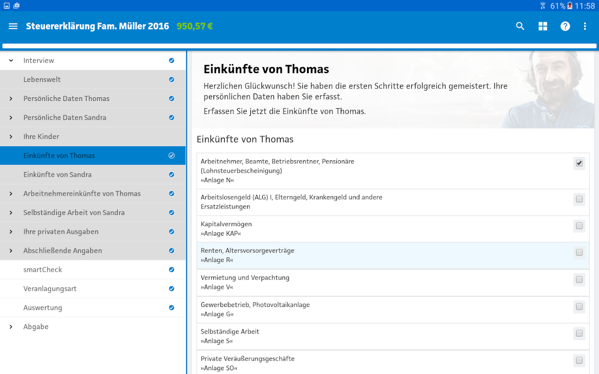Click checkmark next to Einkünfte von Sandra
This screenshot has width=599, height=374.
[x=171, y=175]
